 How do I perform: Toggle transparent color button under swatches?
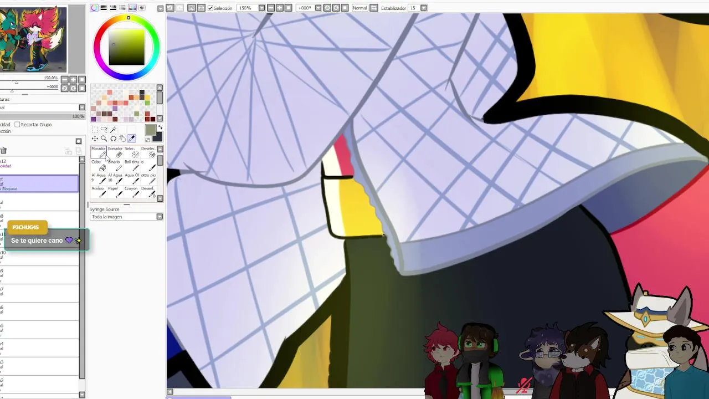click(147, 139)
